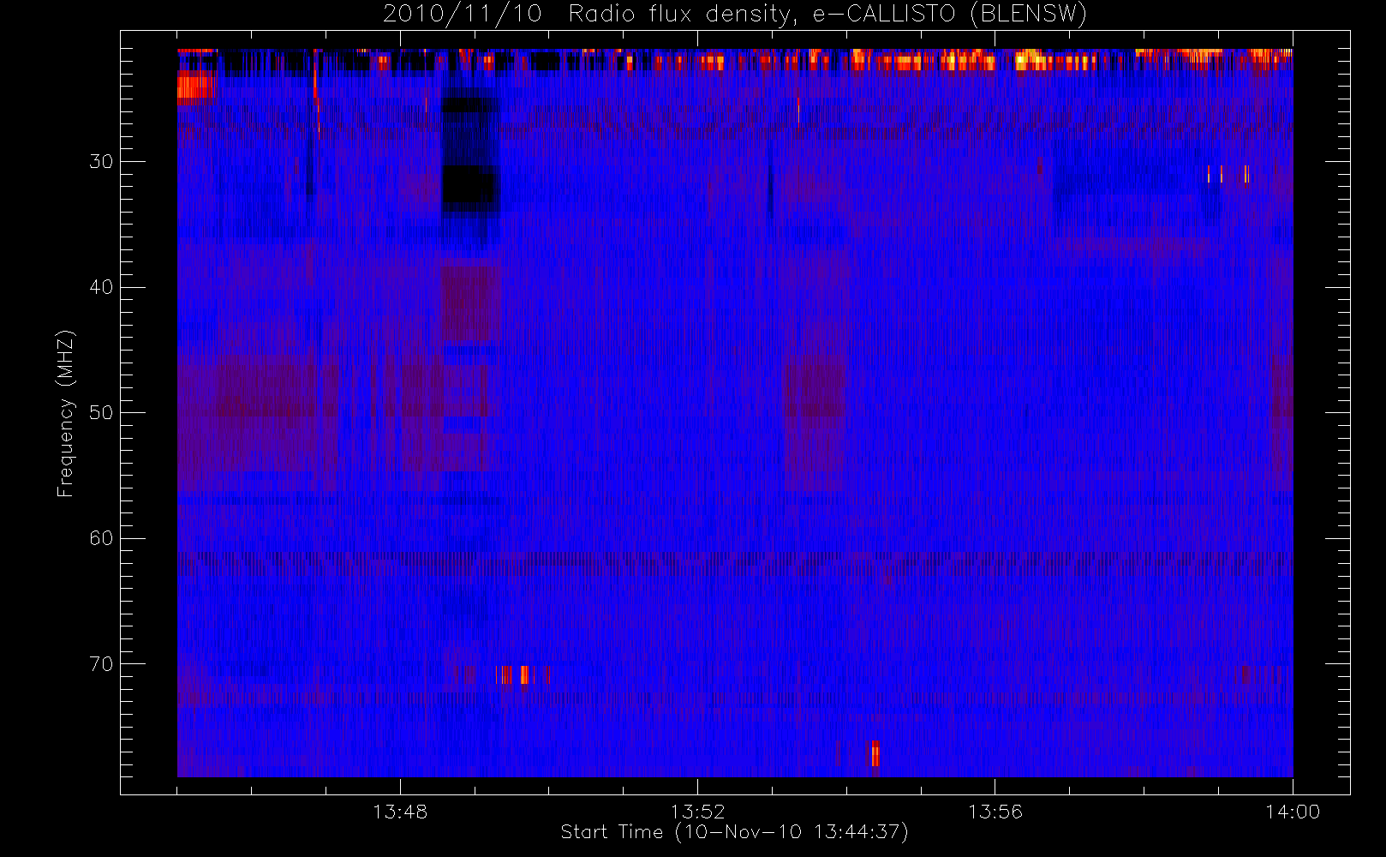Select the 'Frequency (MHZ)' axis label

click(65, 413)
